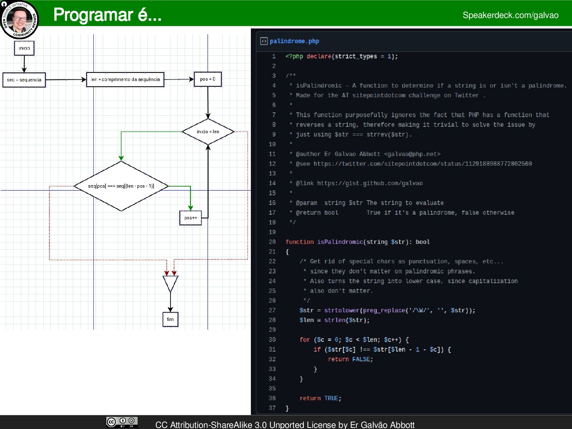Select the 'seq[pos] === seq[(len - pos - 1)]' diamond
The width and height of the screenshot is (572, 429).
pos(121,186)
